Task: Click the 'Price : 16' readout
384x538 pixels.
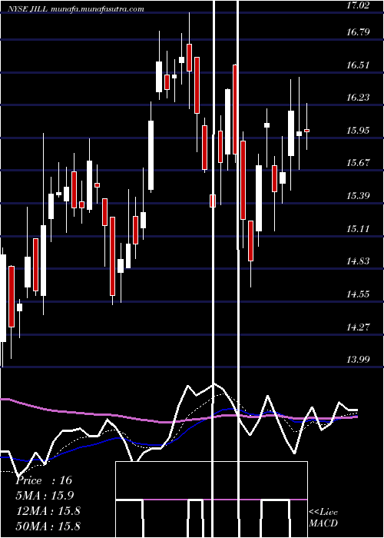Action: [x=45, y=480]
